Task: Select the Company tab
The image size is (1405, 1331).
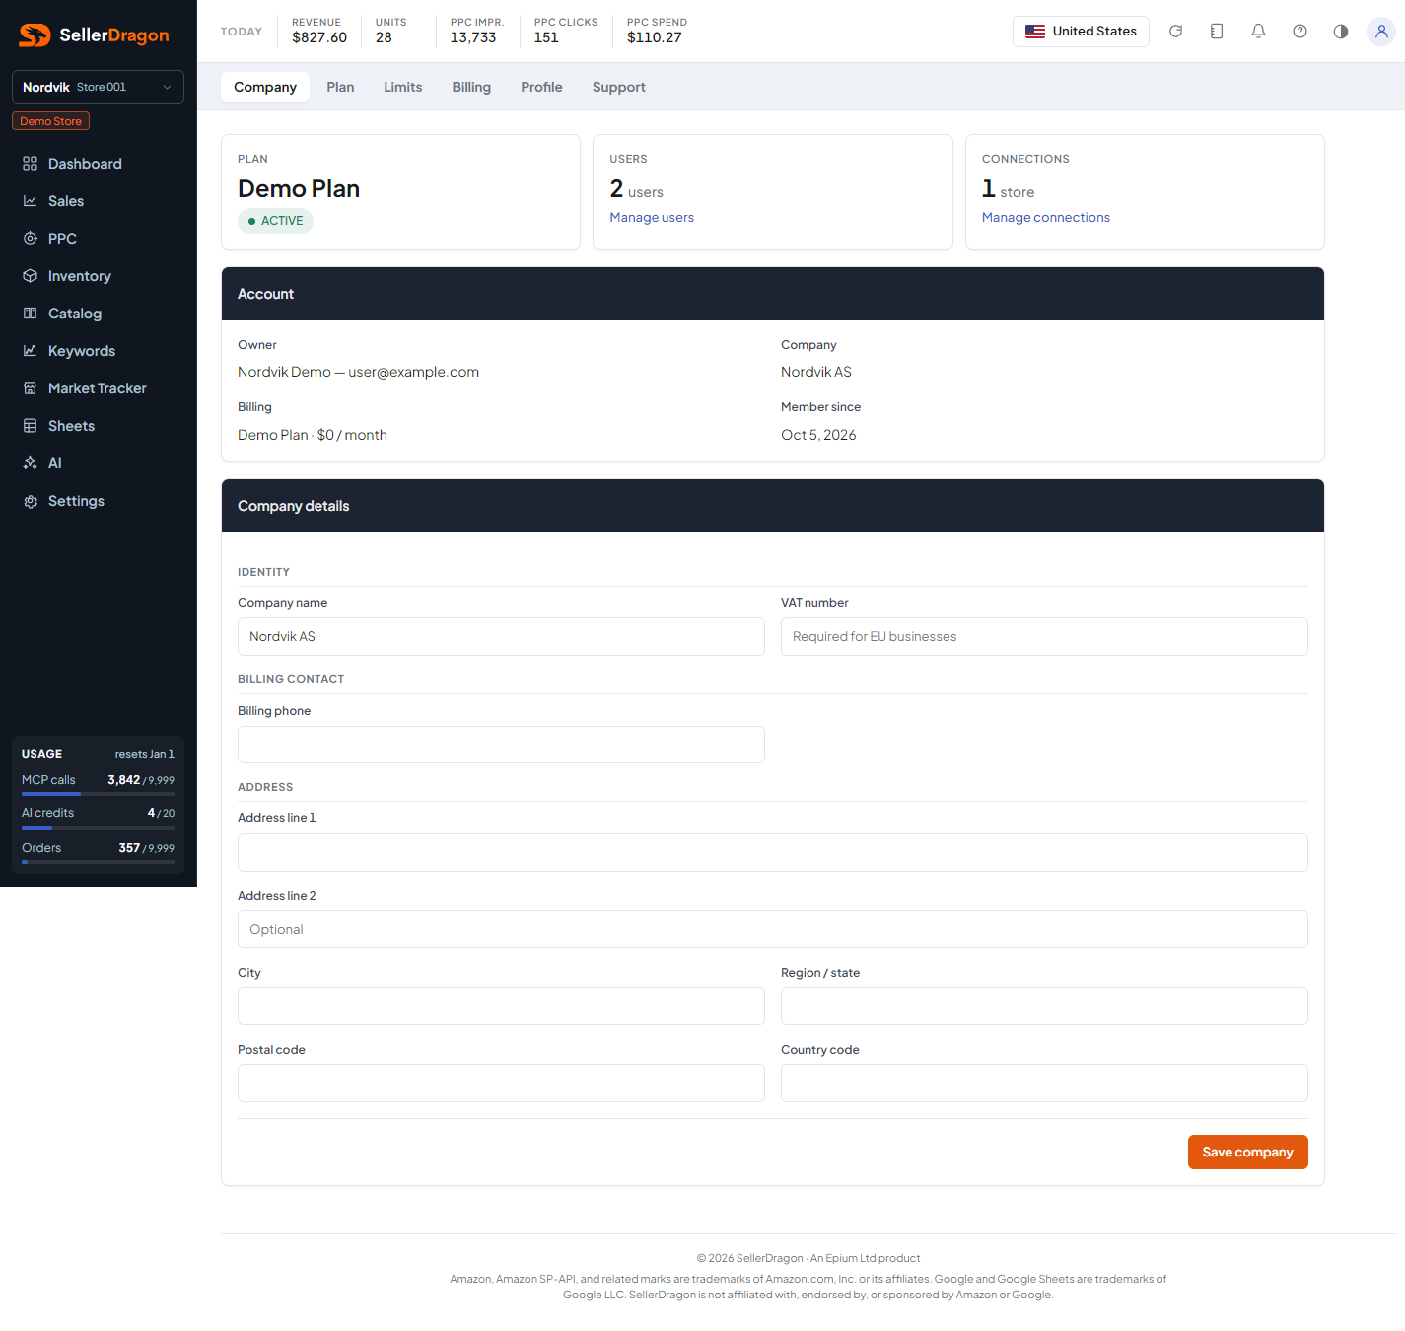Action: [x=265, y=87]
